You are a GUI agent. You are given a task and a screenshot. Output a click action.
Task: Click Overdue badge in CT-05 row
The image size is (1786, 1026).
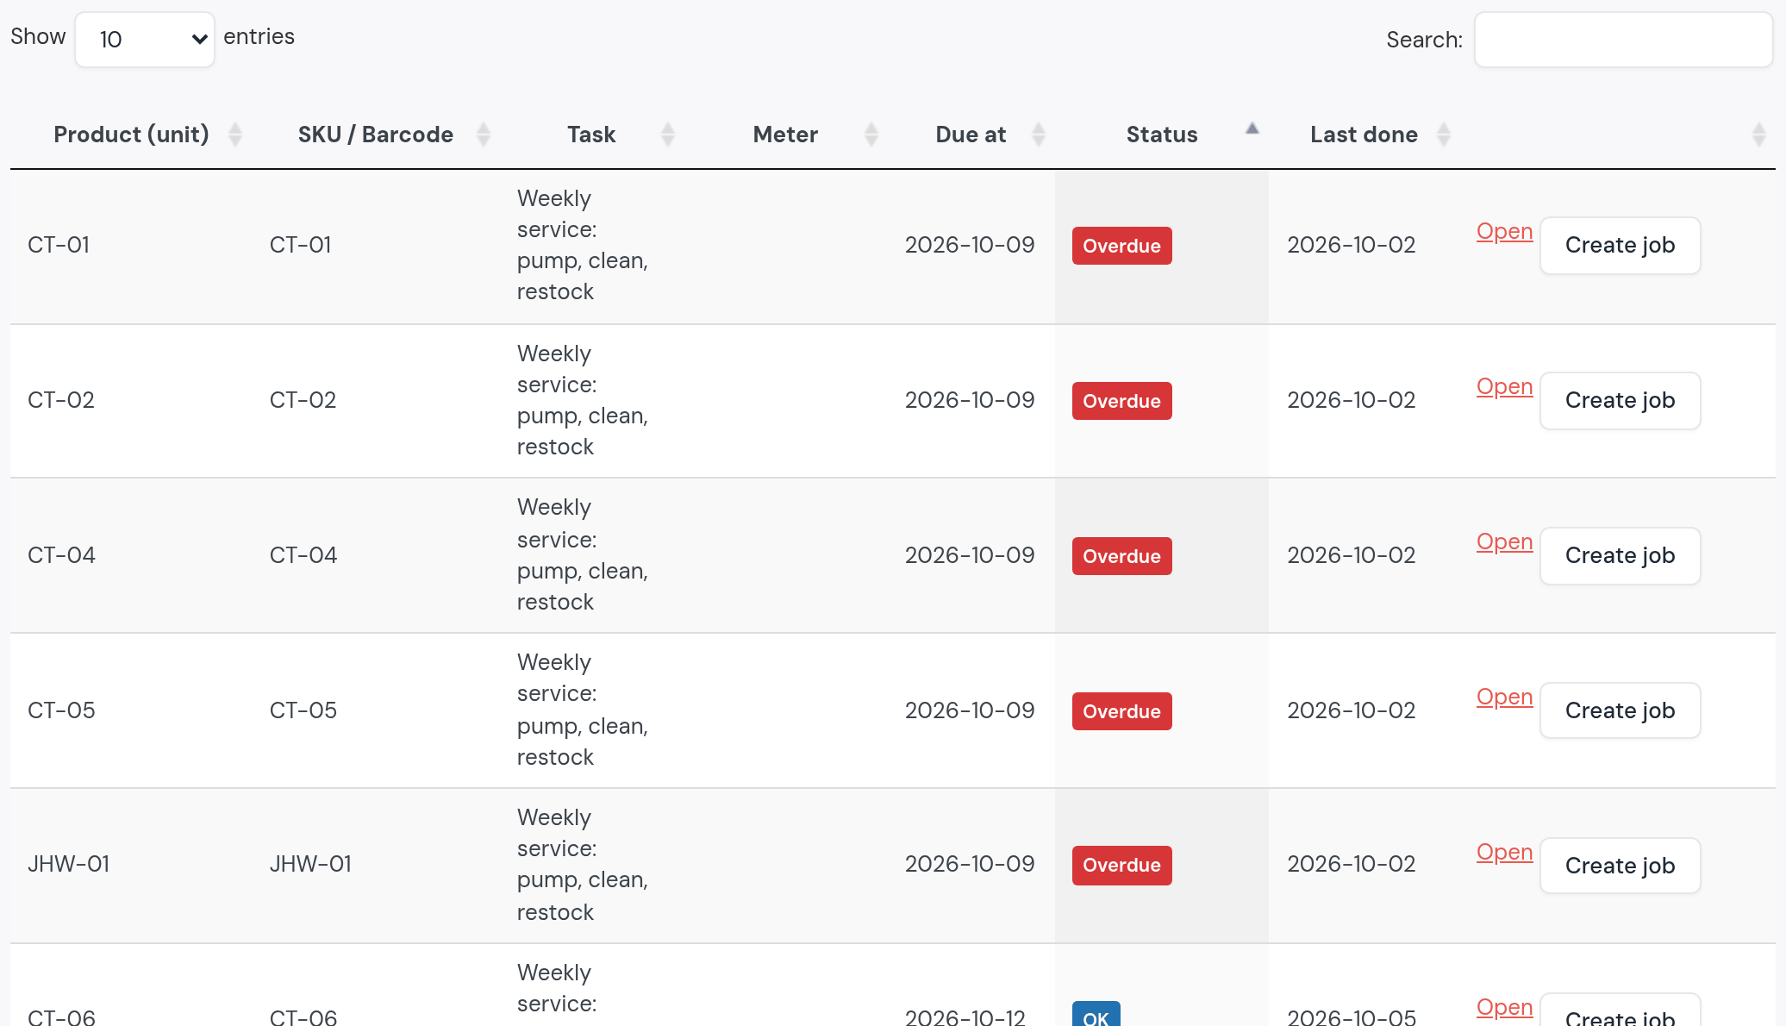[x=1121, y=711]
